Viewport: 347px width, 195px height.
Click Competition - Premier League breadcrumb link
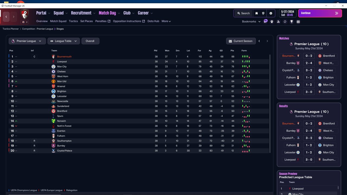pos(38,29)
